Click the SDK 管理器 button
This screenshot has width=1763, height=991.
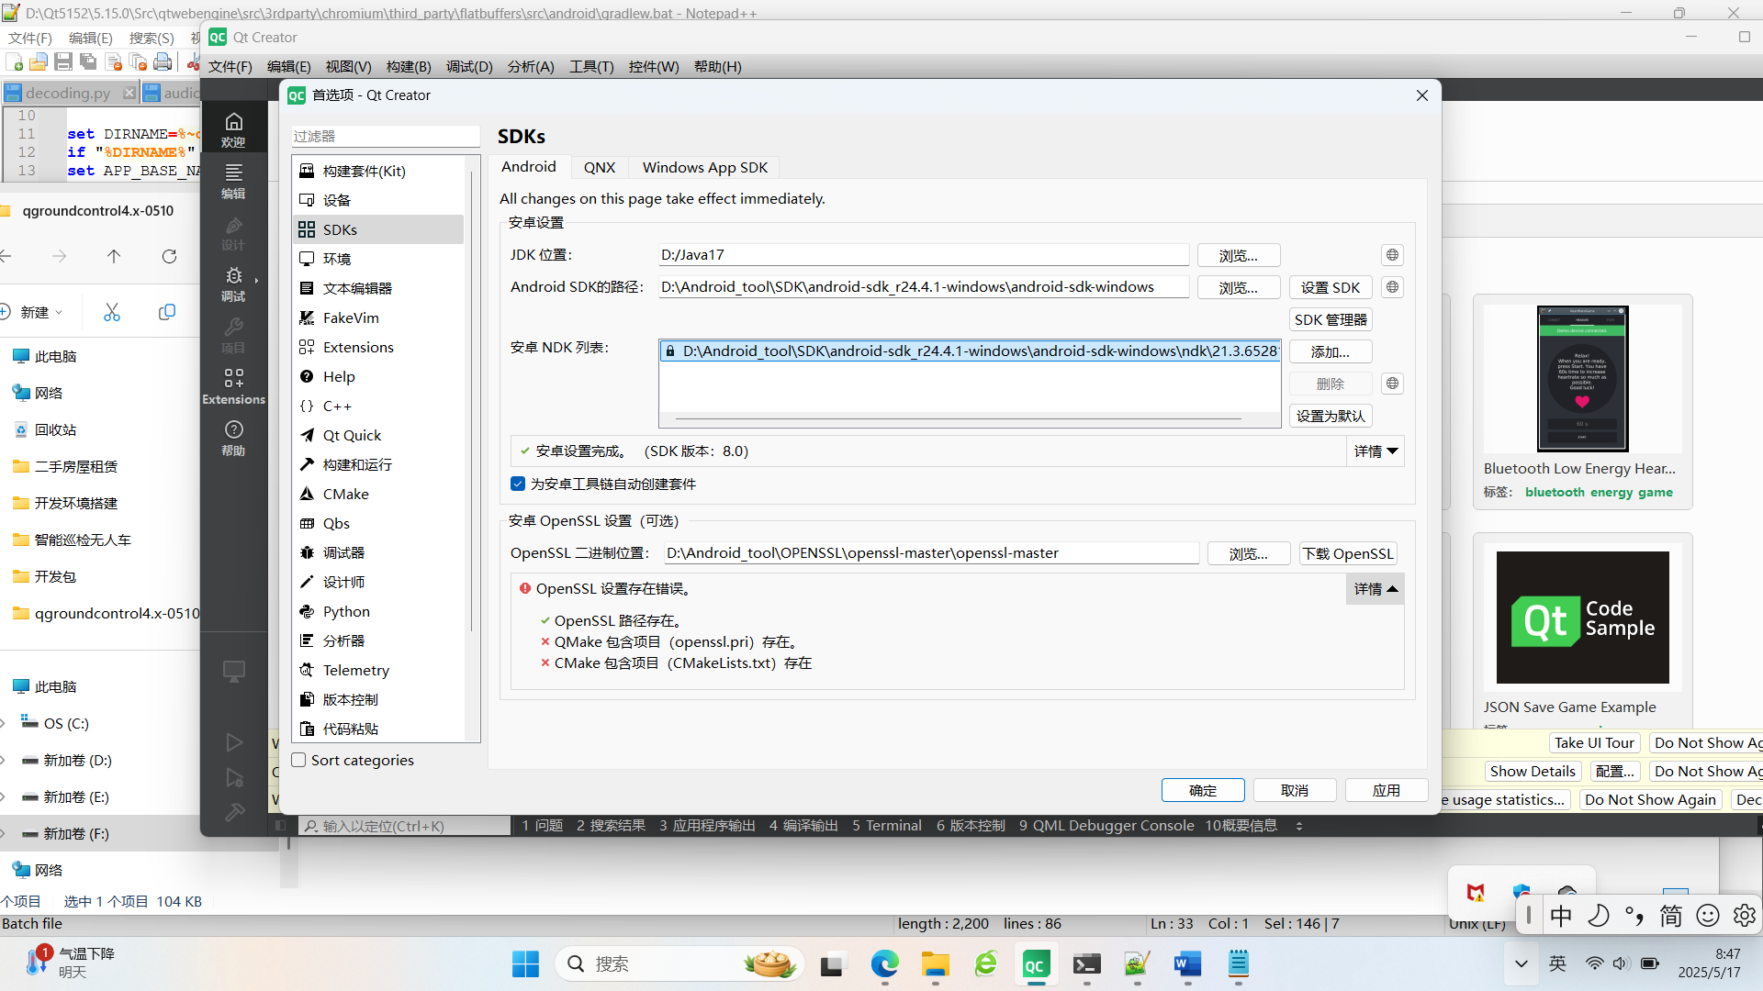[1331, 319]
